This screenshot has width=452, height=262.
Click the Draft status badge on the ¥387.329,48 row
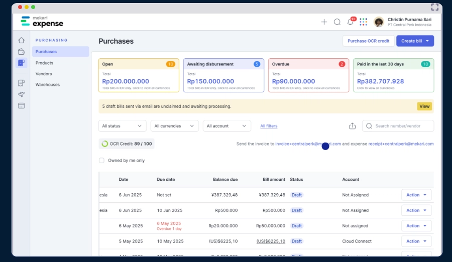click(x=297, y=195)
